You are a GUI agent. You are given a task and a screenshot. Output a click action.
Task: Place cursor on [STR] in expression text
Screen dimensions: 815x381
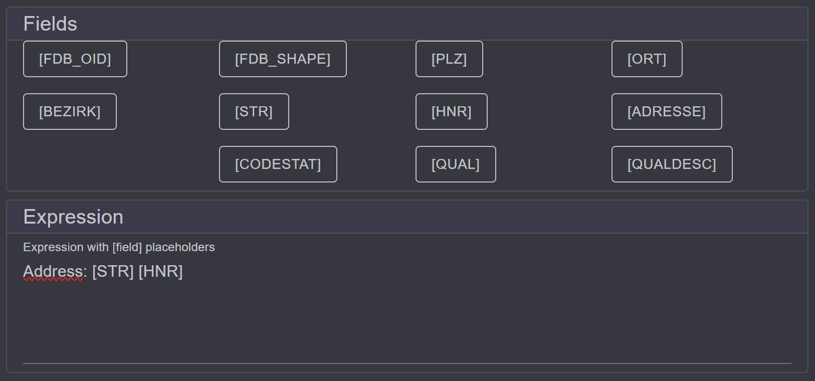tap(113, 271)
